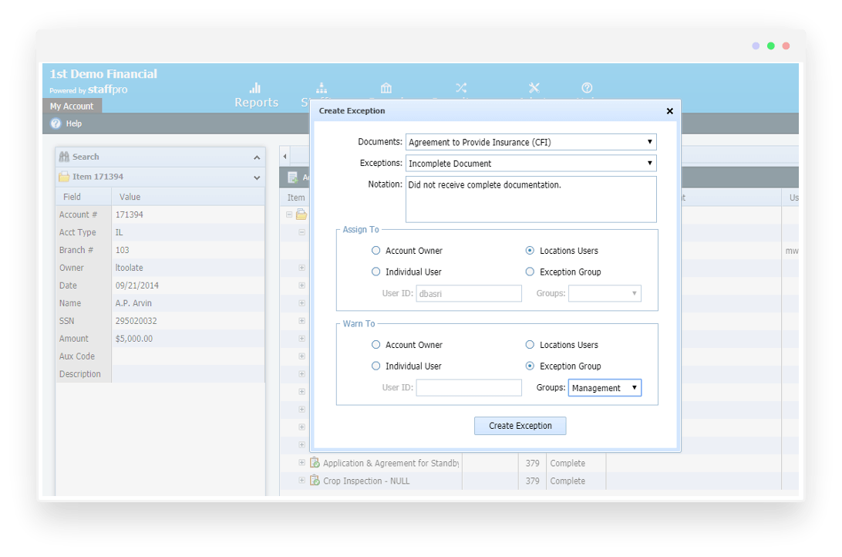Image resolution: width=842 pixels, height=557 pixels.
Task: Click the Warn To User ID field
Action: tap(469, 388)
